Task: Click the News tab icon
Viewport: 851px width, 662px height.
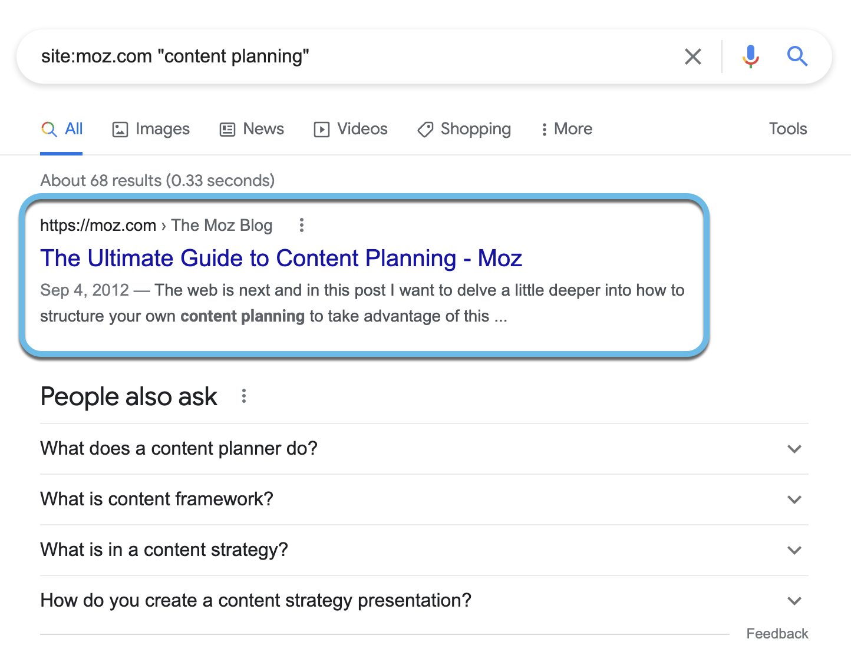Action: [227, 128]
